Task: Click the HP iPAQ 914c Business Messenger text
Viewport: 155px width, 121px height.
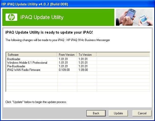Action: tap(88, 40)
